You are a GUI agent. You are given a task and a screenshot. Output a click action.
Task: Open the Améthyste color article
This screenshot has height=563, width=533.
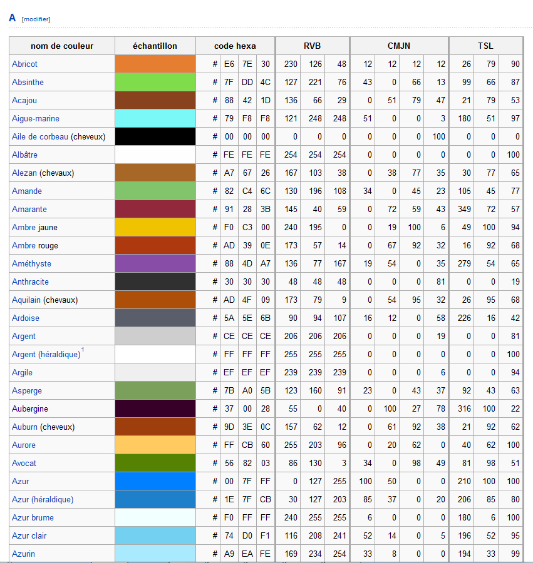point(30,263)
